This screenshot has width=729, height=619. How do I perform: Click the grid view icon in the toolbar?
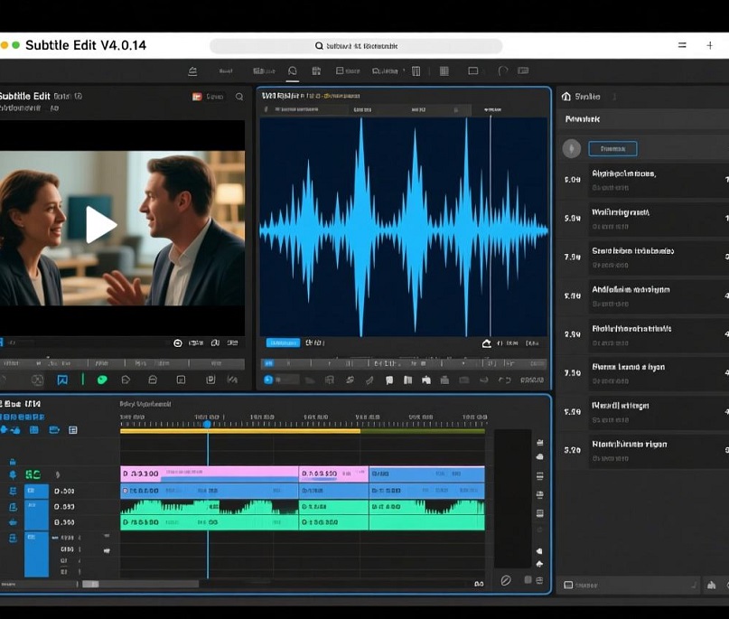click(443, 70)
